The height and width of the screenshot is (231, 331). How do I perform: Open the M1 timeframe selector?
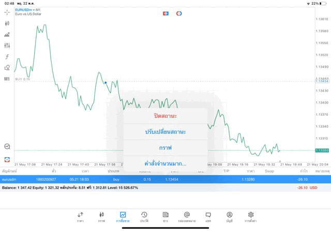click(7, 79)
